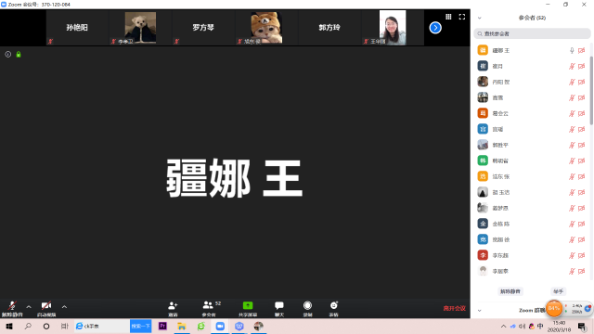Viewport: 594px width, 334px height.
Task: Click the red Leave Meeting text
Action: tap(454, 308)
